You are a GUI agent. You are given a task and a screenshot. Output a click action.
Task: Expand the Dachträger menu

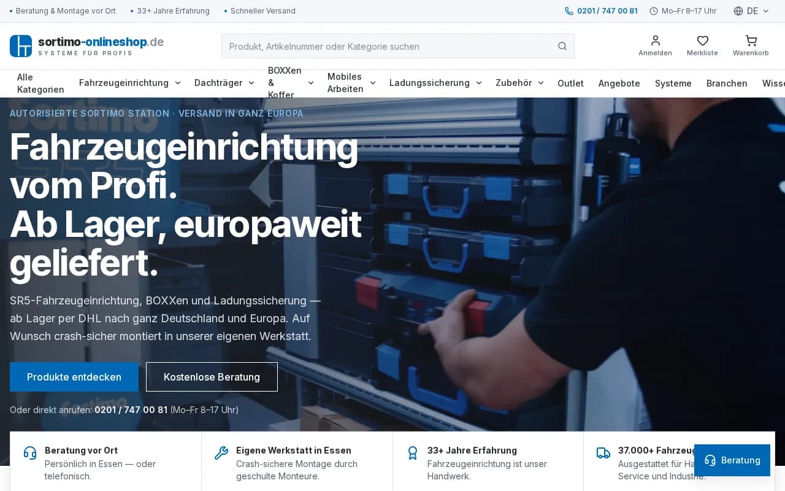[224, 83]
